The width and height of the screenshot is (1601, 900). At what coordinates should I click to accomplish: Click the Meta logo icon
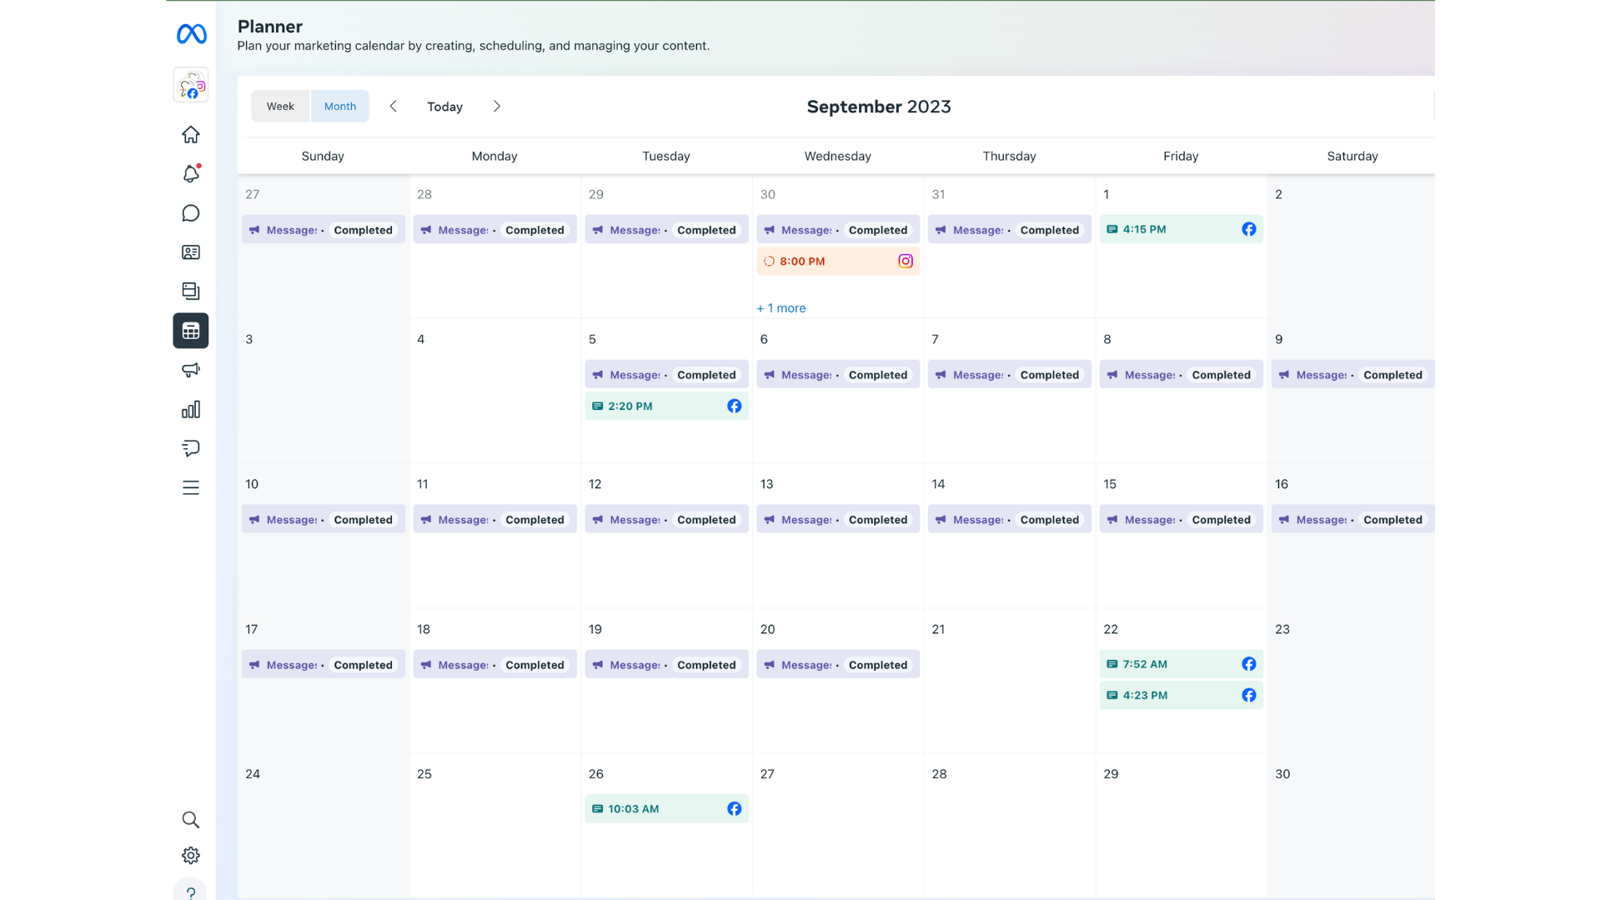coord(191,34)
